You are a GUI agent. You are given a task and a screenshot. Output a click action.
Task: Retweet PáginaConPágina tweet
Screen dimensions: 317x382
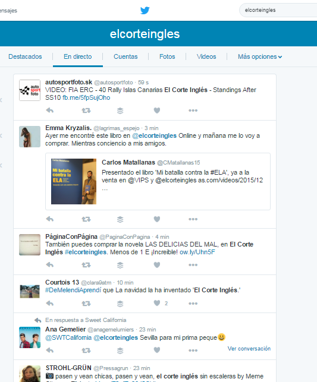click(86, 265)
